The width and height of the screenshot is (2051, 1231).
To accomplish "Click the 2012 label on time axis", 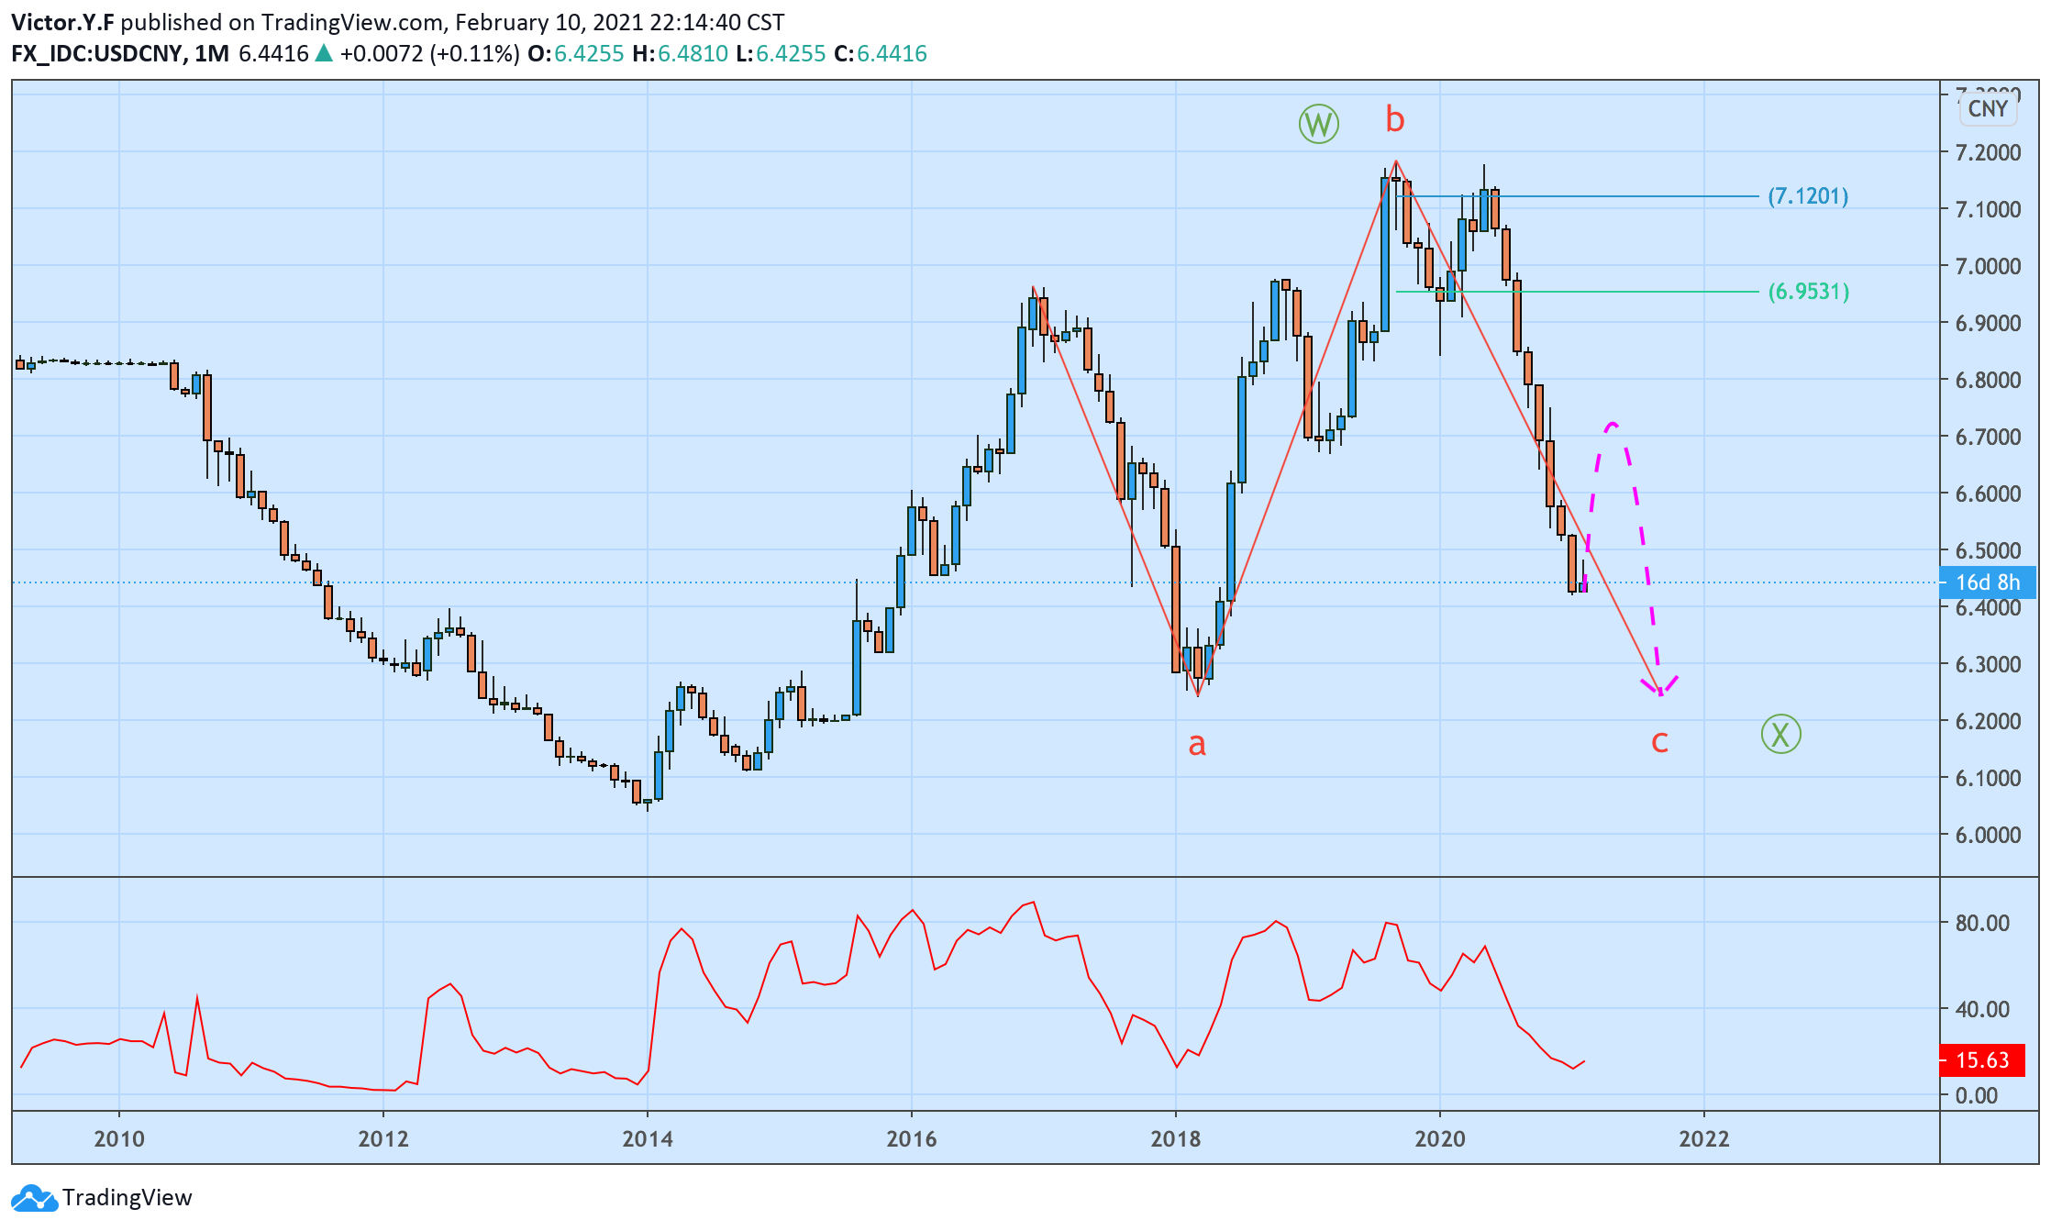I will coord(383,1138).
